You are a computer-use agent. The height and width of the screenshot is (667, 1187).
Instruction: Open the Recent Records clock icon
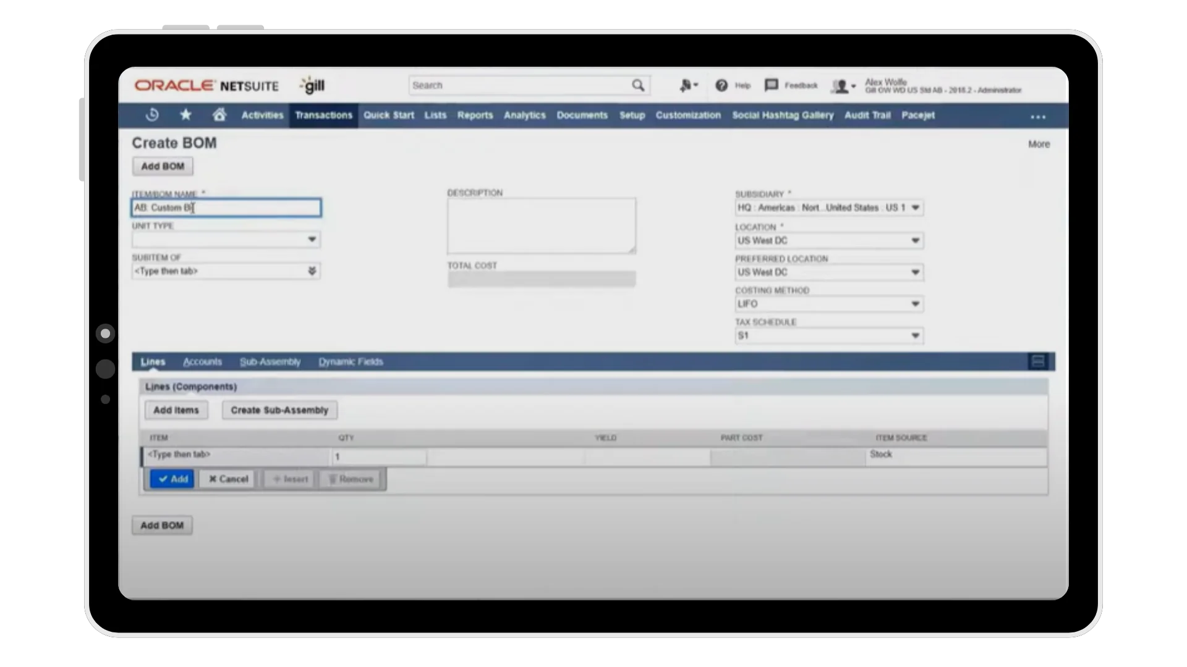(x=152, y=115)
